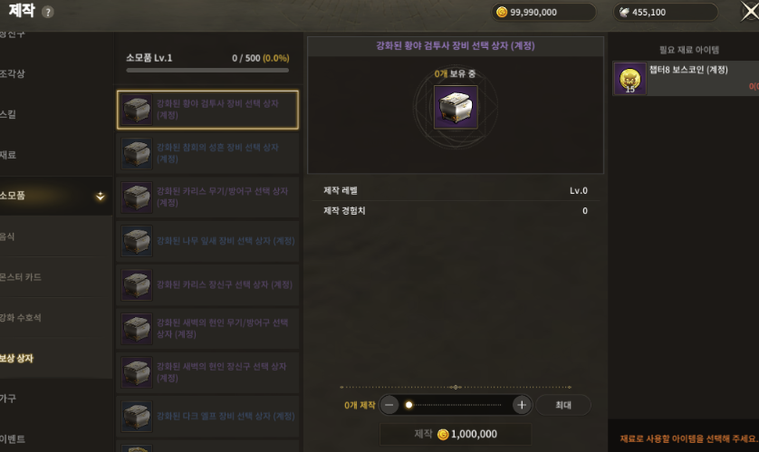
Task: Click the large chest preview icon in the center
Action: point(456,107)
